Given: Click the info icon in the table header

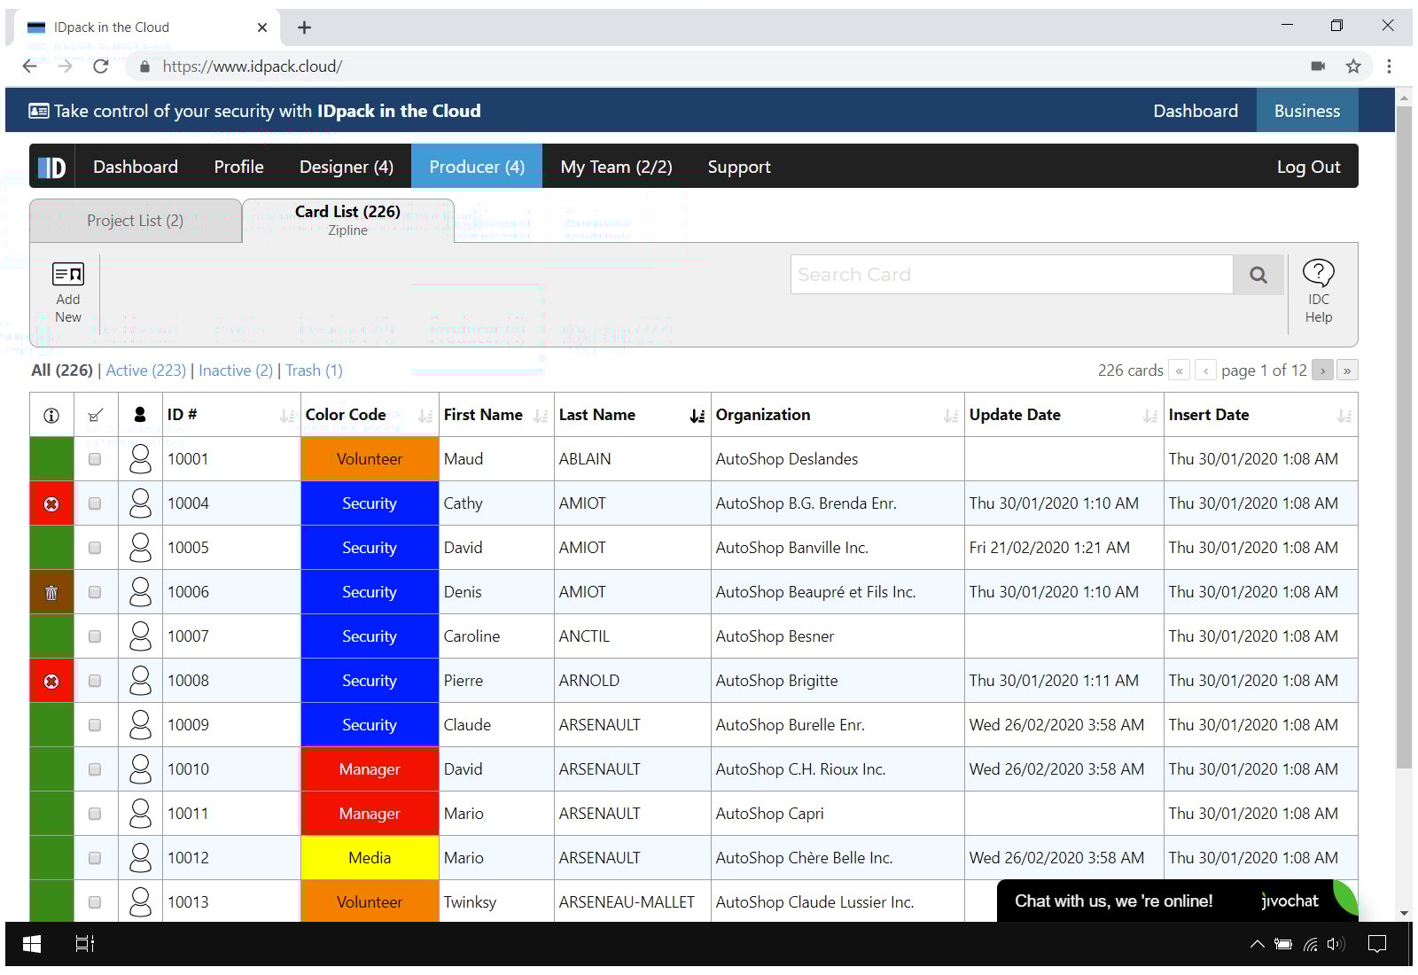Looking at the screenshot, I should pyautogui.click(x=51, y=414).
